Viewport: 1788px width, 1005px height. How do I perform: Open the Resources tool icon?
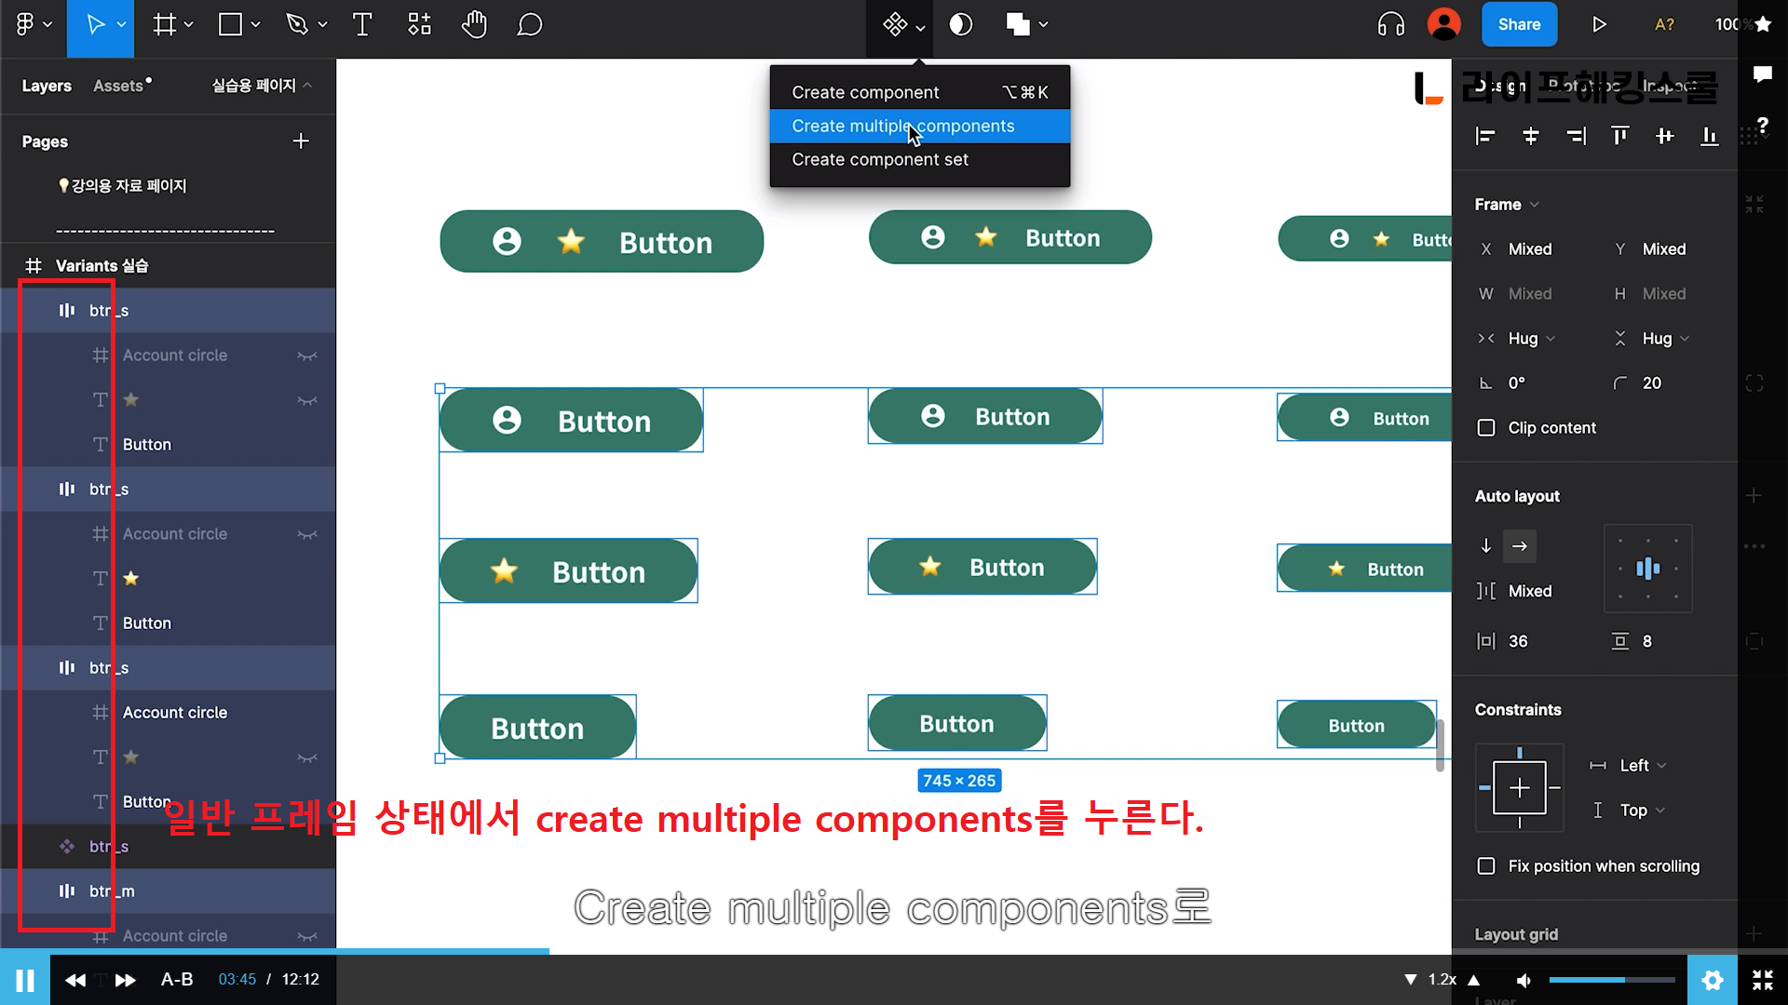pos(419,25)
